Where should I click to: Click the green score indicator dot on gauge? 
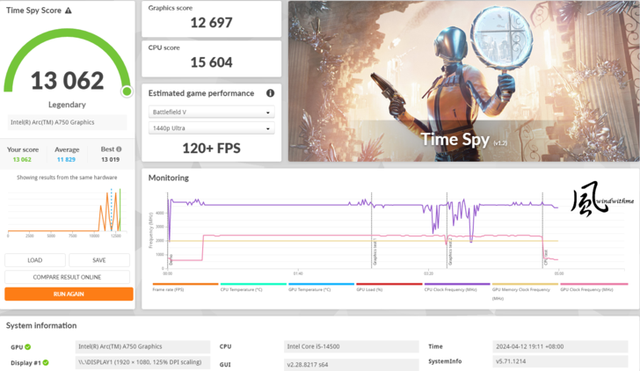(127, 91)
